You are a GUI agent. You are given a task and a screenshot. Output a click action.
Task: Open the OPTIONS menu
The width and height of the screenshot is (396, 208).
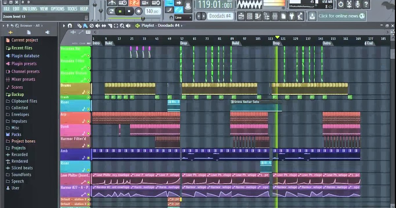58,9
